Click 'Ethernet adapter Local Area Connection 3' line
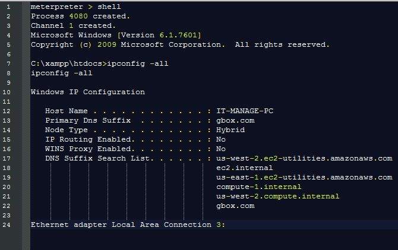Viewport: 398px width, 250px height. pos(128,225)
